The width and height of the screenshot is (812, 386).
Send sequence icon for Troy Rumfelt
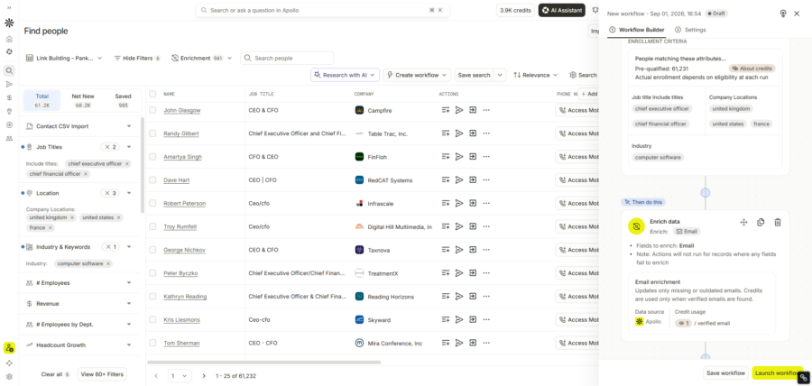[x=459, y=226]
